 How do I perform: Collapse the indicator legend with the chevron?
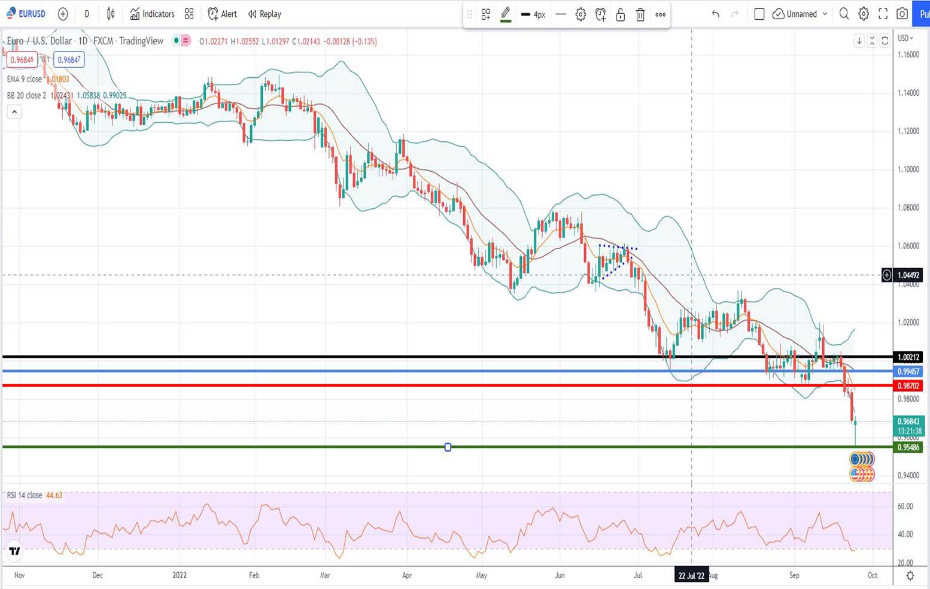[14, 111]
